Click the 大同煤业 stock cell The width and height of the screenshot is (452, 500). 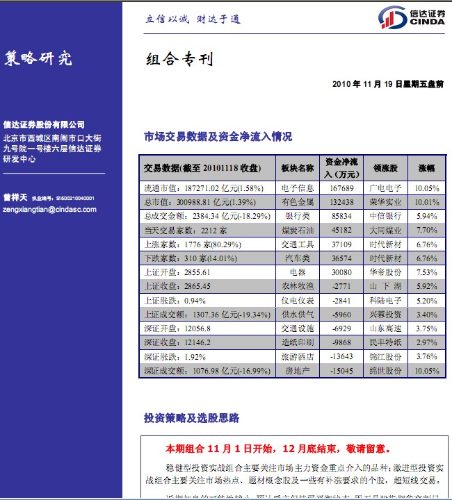click(385, 230)
